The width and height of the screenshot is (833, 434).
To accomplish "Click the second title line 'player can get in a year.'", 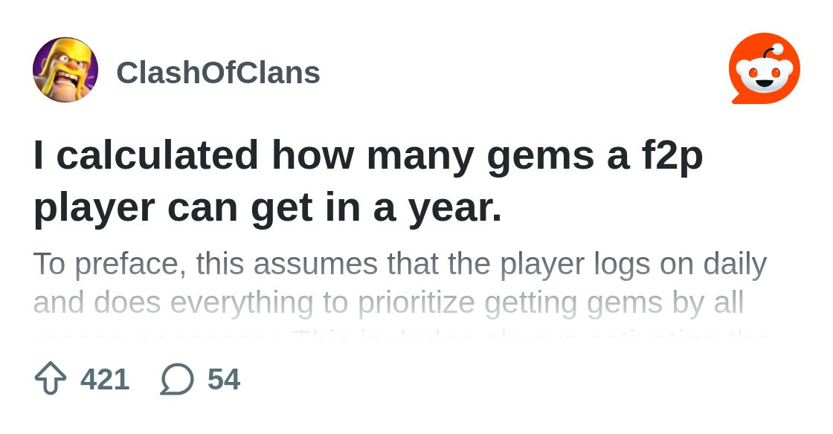I will pos(267,208).
